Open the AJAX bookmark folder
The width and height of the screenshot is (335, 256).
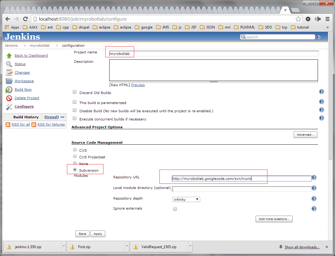pyautogui.click(x=30, y=27)
